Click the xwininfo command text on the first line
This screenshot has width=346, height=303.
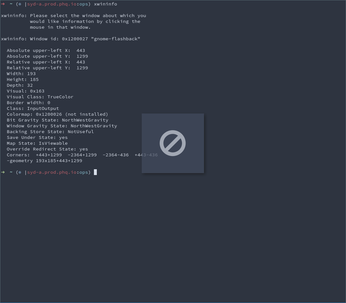(105, 4)
